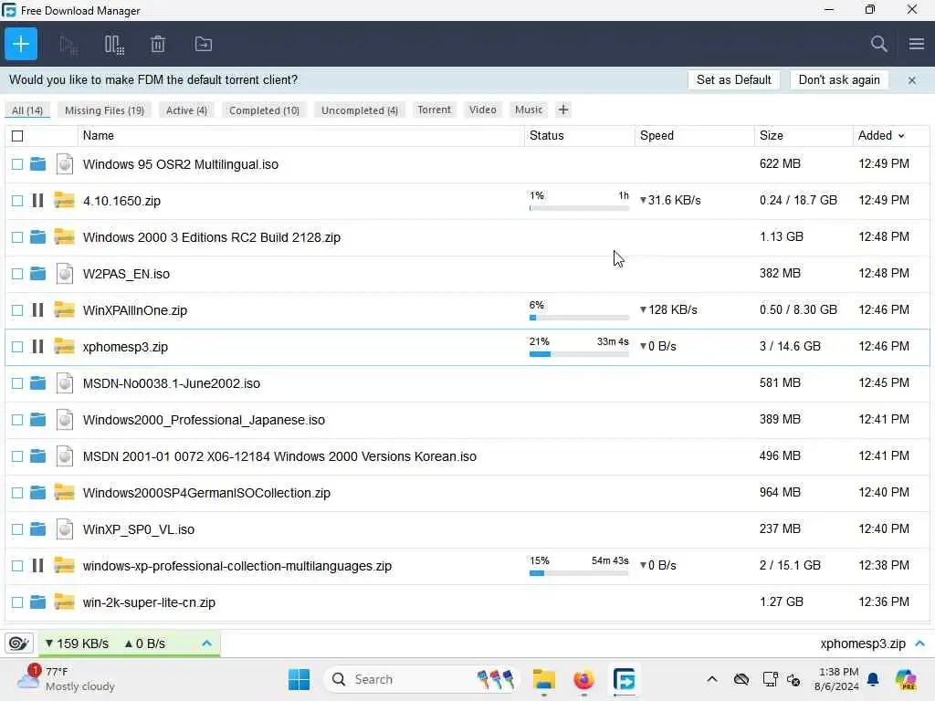Click the disc file icon of W2PAS_EN.iso
The height and width of the screenshot is (701, 935).
pyautogui.click(x=65, y=273)
